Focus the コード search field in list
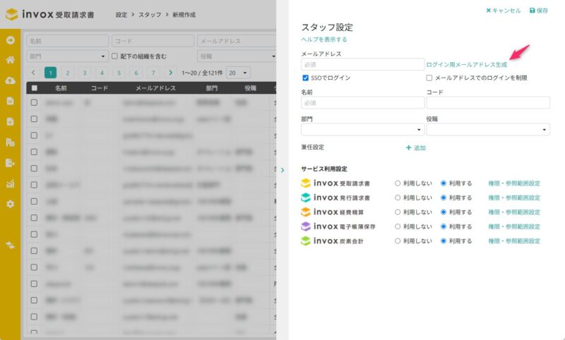The image size is (565, 340). tap(153, 41)
